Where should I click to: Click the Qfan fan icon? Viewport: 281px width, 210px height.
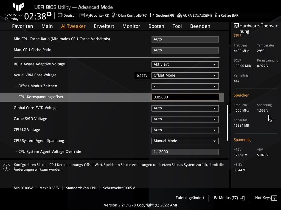click(114, 15)
